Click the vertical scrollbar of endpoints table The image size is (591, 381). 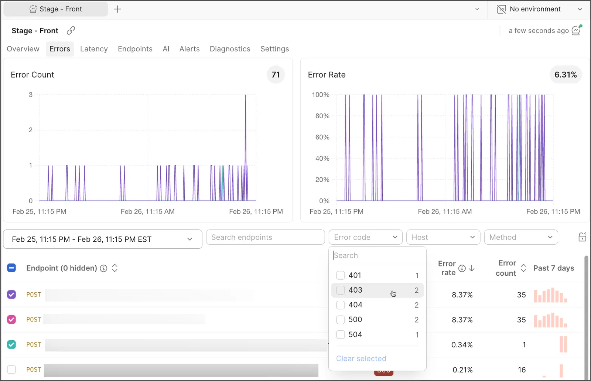[586, 318]
